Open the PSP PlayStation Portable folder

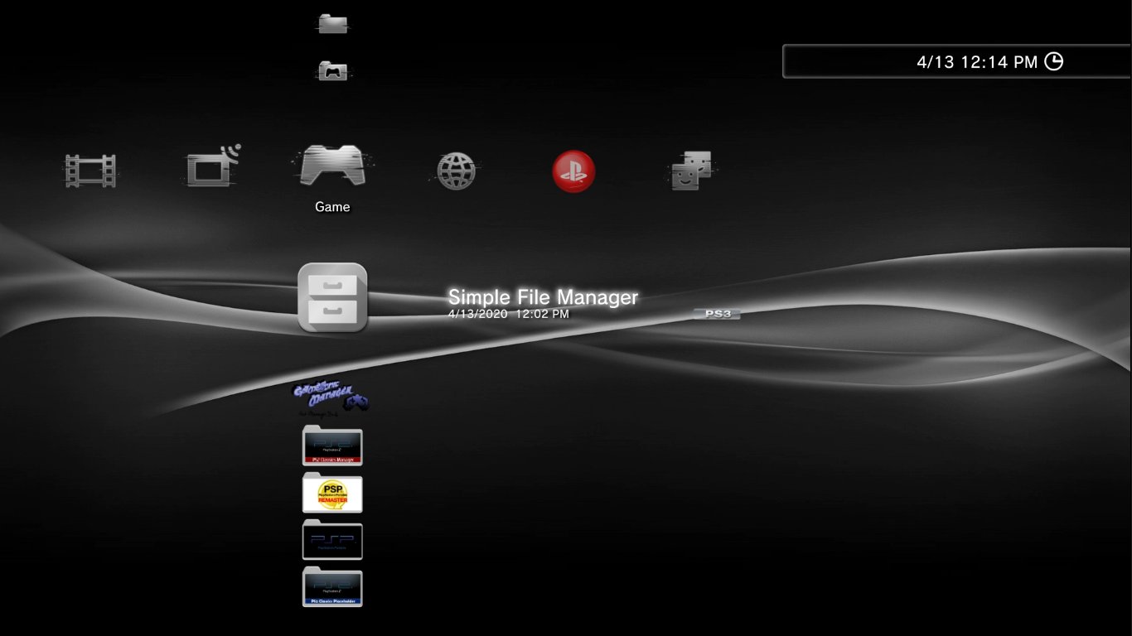point(332,539)
